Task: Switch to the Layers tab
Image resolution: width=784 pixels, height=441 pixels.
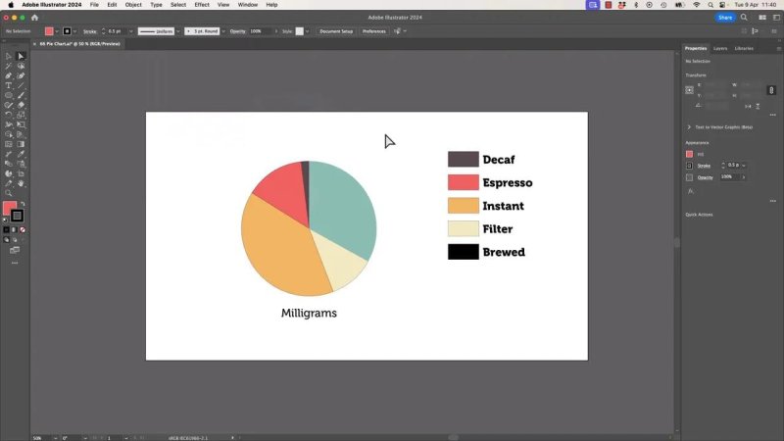Action: pos(720,48)
